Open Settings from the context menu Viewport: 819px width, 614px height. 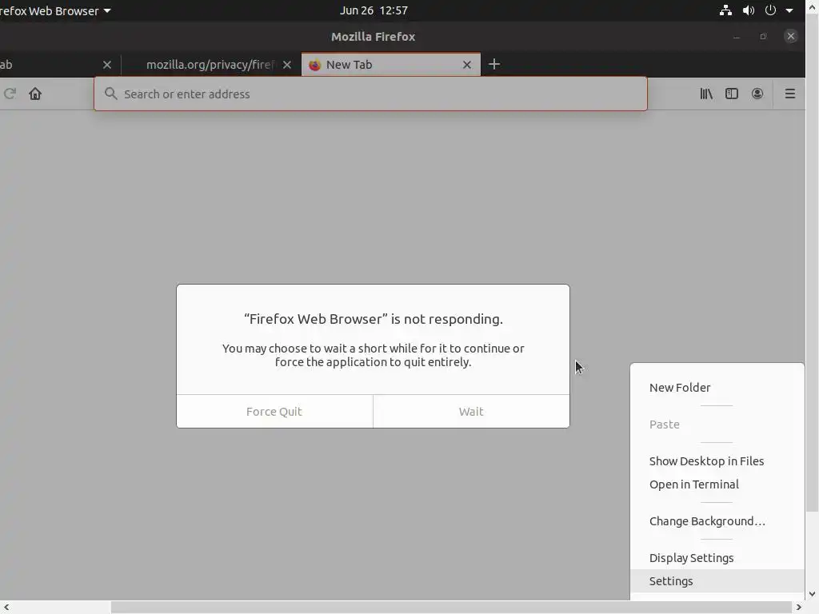pyautogui.click(x=717, y=580)
